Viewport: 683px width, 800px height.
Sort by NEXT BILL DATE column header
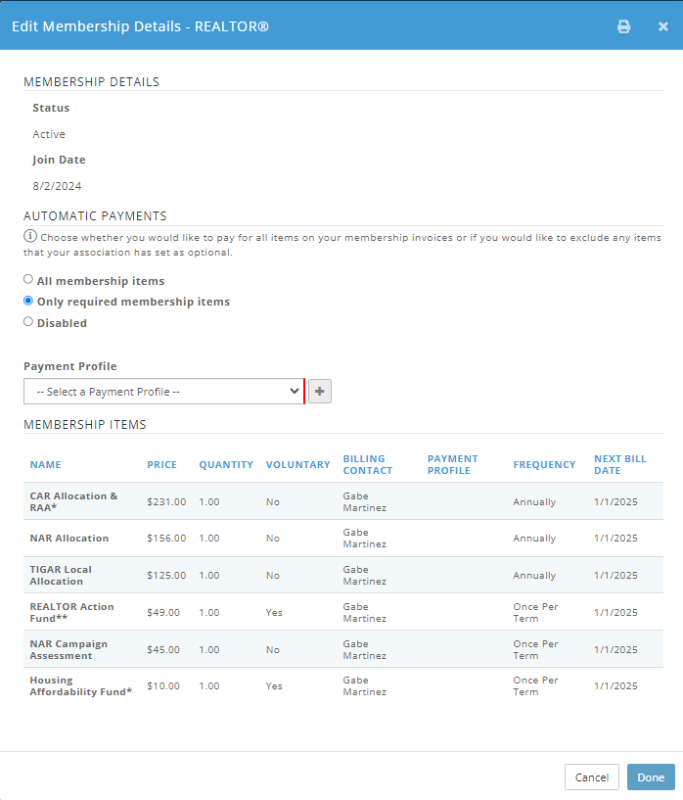619,465
